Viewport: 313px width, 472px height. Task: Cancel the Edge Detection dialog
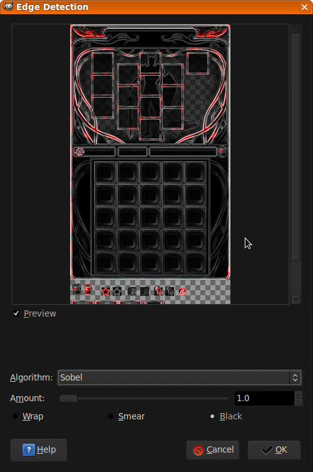(x=213, y=450)
